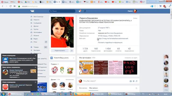This screenshot has height=96, width=172.
Task: Open the 65 отметок counter
Action: [x=119, y=50]
